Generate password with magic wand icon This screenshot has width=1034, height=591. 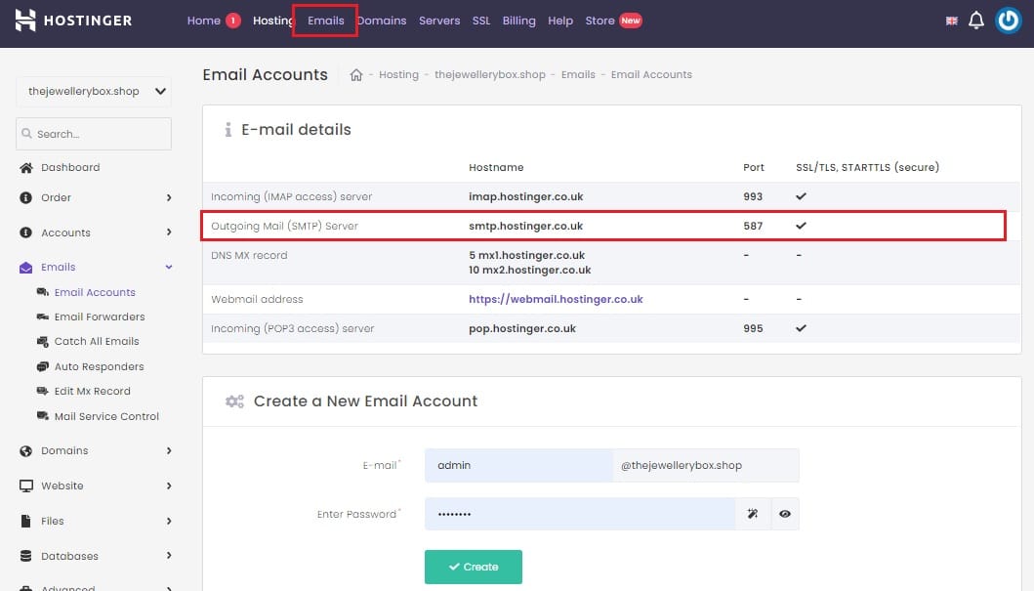[753, 514]
